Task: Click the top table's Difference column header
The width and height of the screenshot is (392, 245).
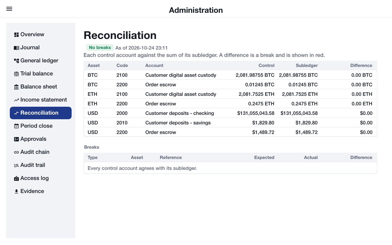Action: click(361, 65)
